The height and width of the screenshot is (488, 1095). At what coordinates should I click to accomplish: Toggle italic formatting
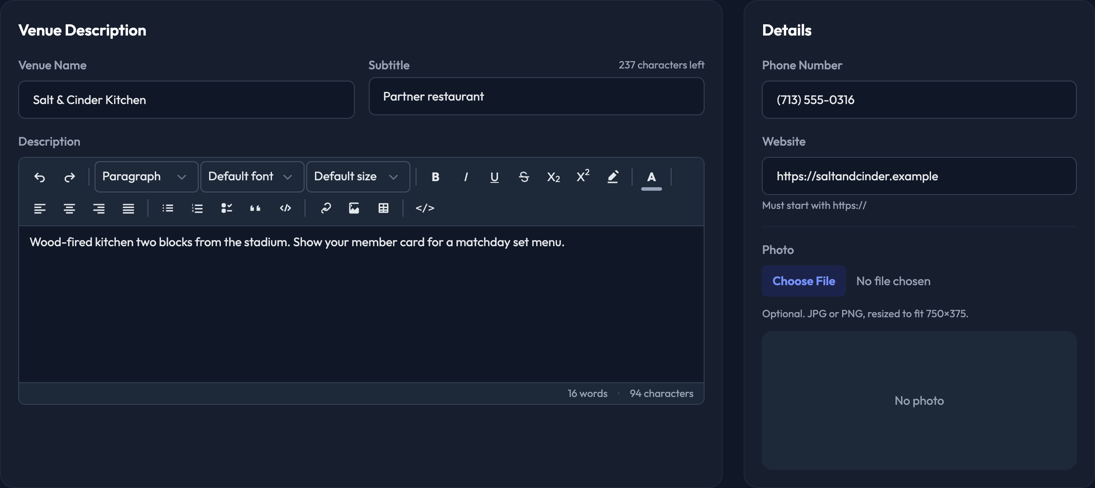tap(466, 177)
